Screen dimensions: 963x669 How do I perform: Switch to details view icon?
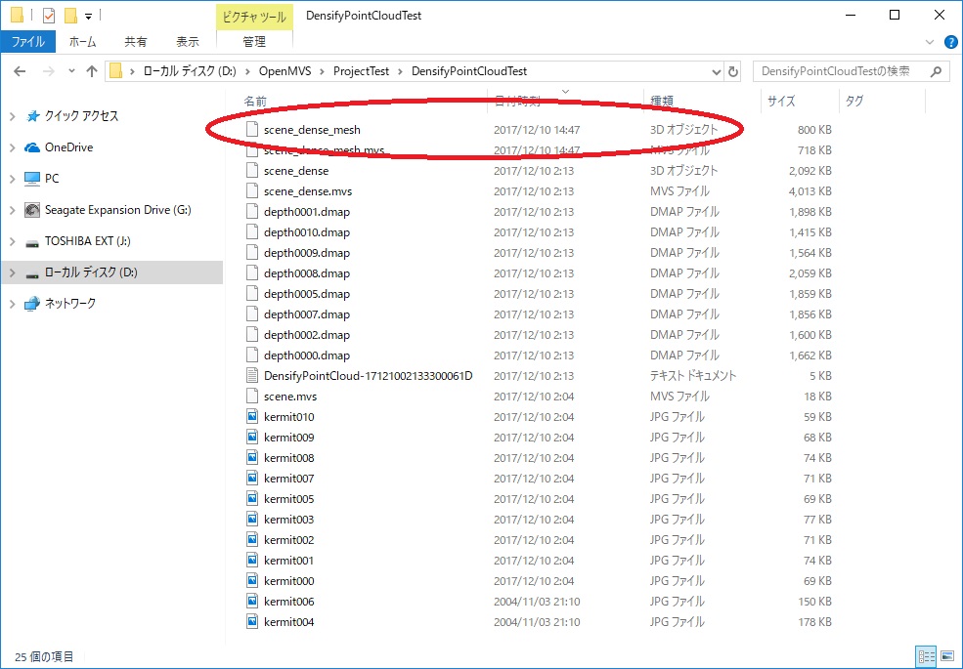tap(926, 656)
